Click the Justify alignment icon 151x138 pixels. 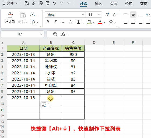click(x=148, y=22)
